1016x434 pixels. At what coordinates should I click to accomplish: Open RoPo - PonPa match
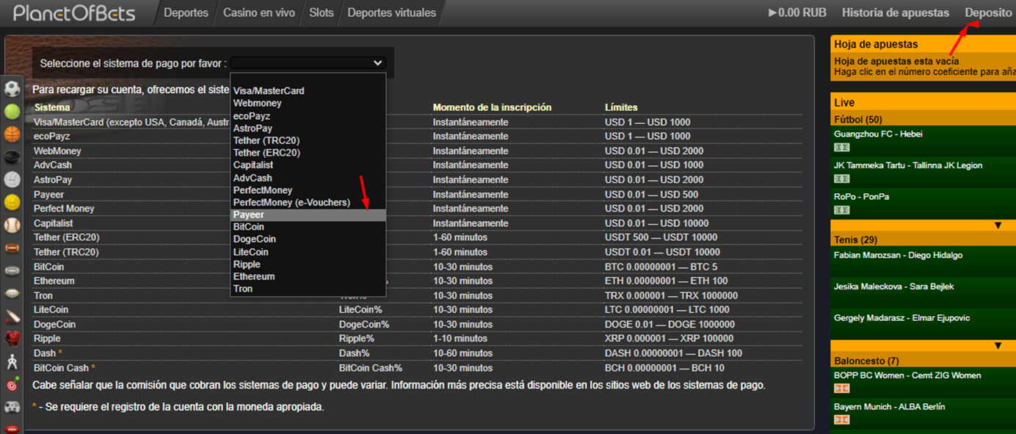tap(862, 197)
